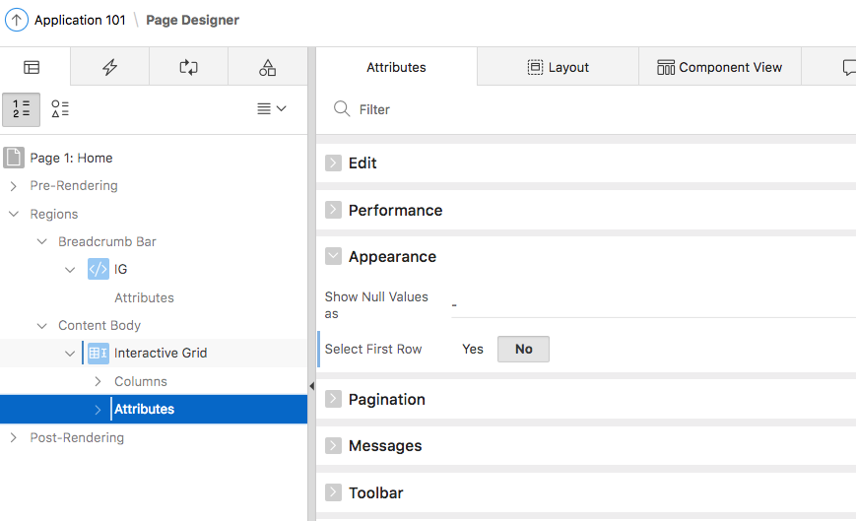Select the Post-Rendering tree node

[x=77, y=437]
